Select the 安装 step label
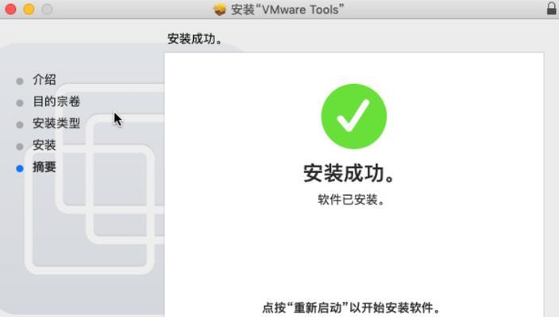The image size is (559, 317). point(44,145)
